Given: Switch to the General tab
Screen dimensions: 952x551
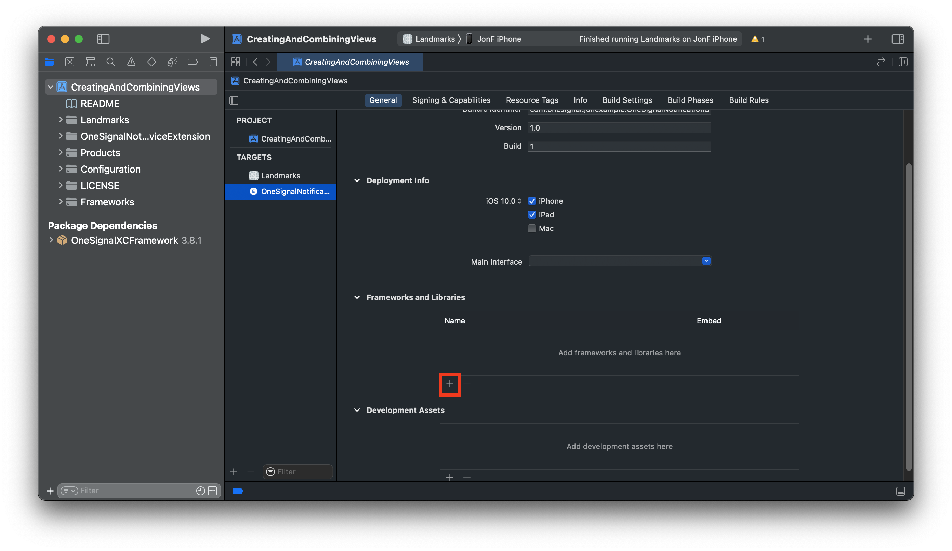Looking at the screenshot, I should point(383,100).
